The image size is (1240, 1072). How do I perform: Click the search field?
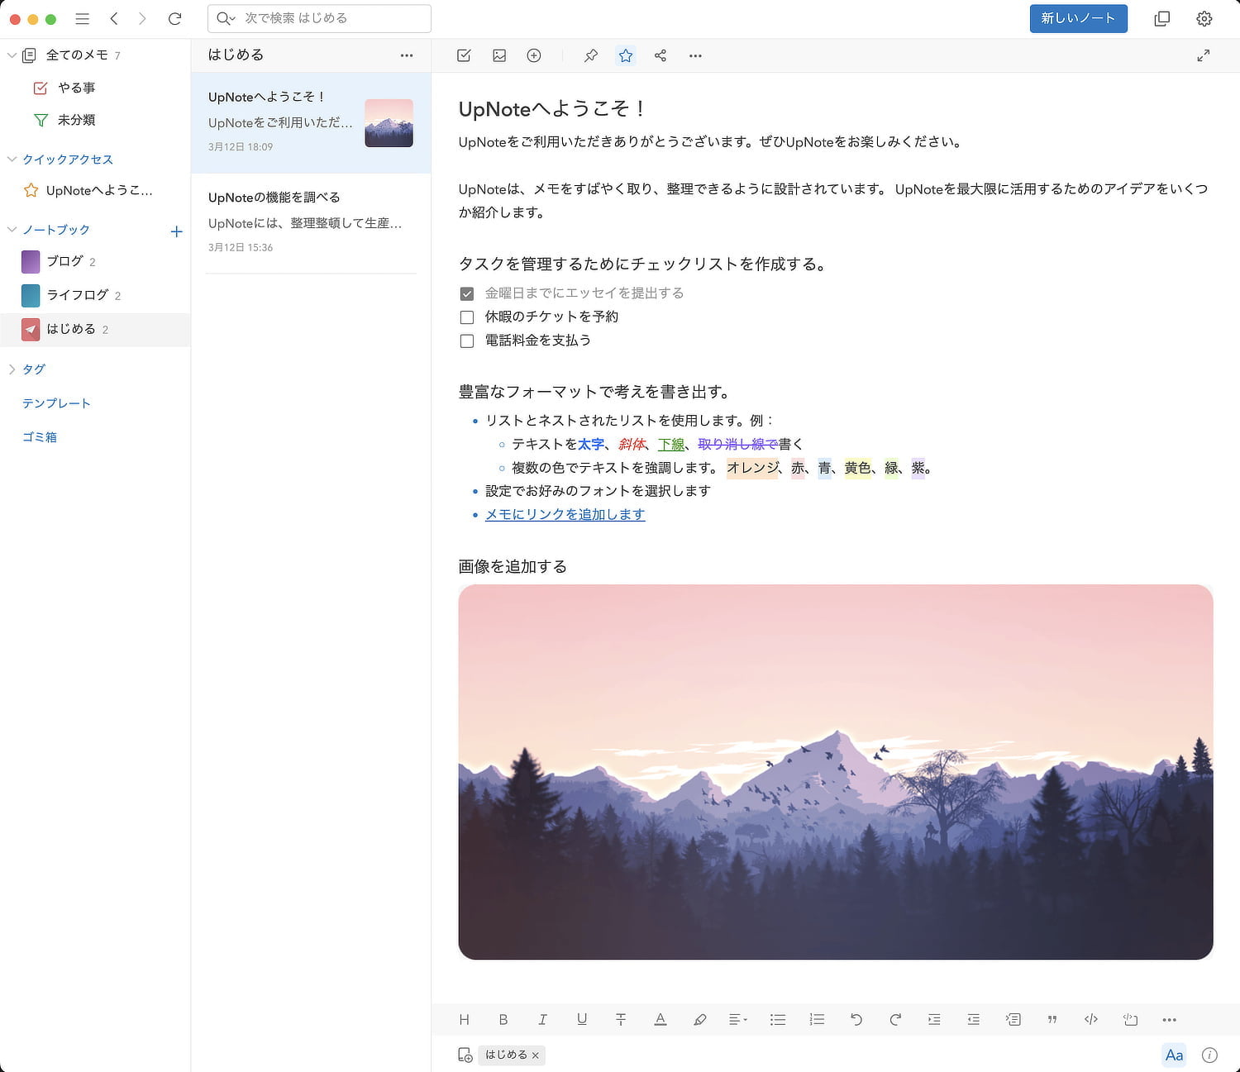tap(319, 18)
